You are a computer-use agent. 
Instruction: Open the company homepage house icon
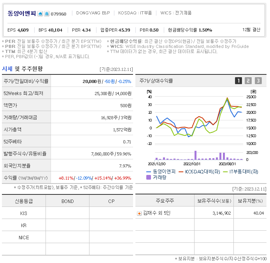coord(40,14)
